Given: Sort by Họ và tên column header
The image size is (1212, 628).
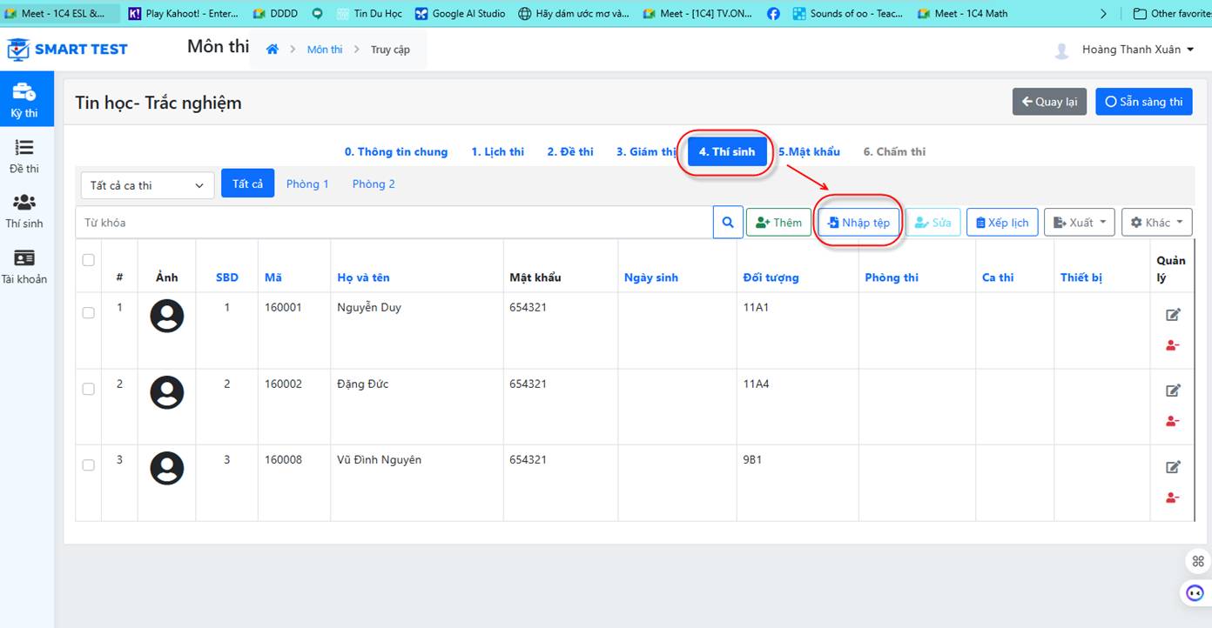Looking at the screenshot, I should [x=363, y=277].
